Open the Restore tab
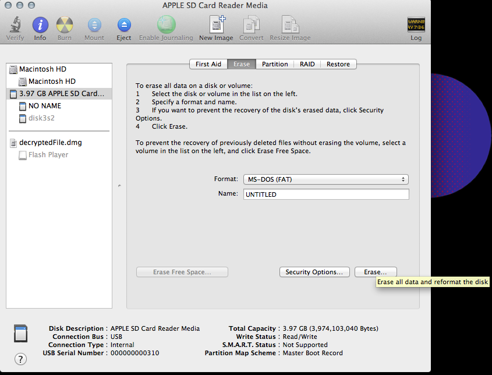492x375 pixels. click(338, 64)
